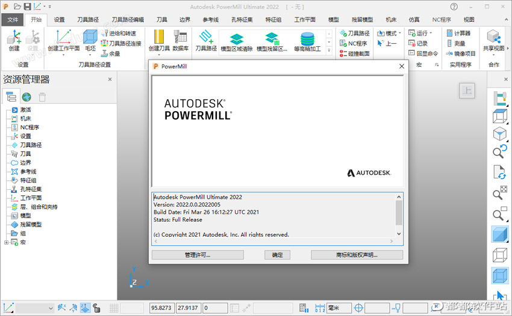Viewport: 512px width, 316px height.
Task: Click the 测量 utility
Action: [456, 43]
